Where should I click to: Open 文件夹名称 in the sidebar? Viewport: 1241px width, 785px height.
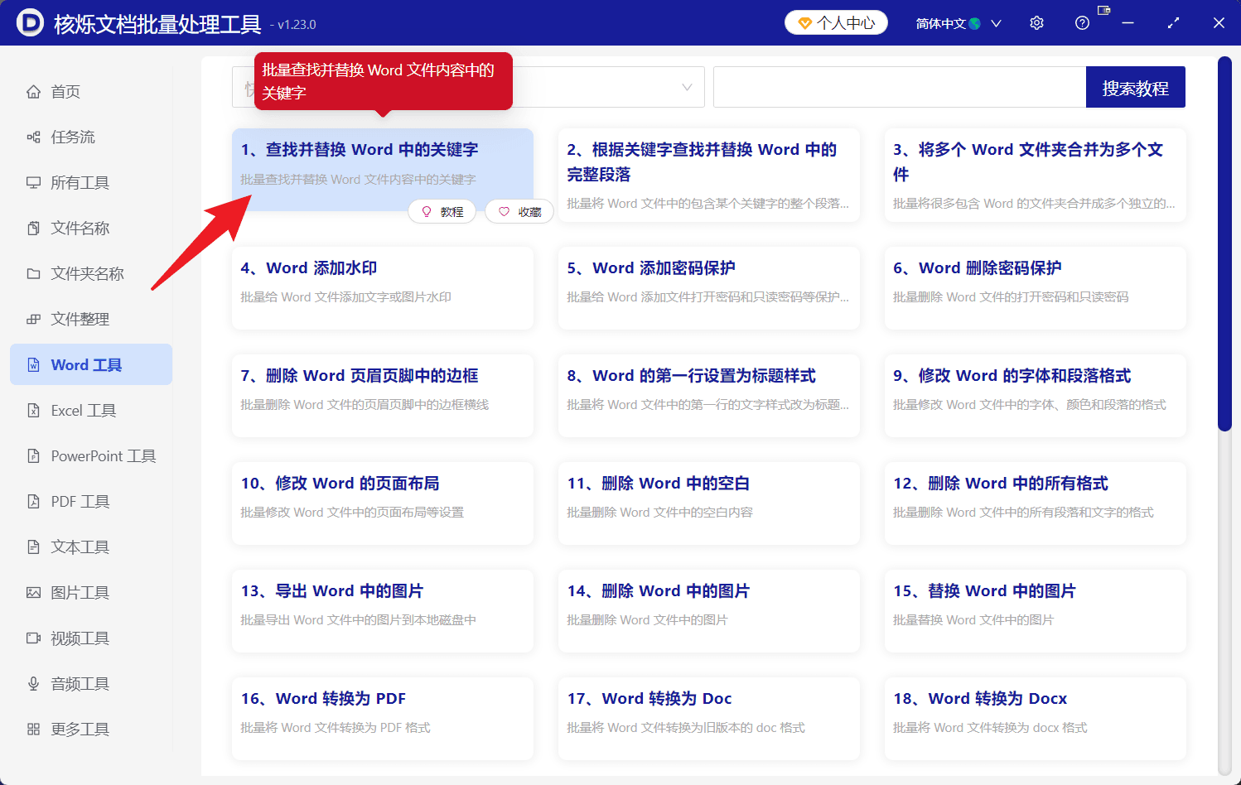point(91,274)
